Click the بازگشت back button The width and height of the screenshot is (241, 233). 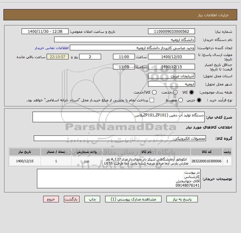point(72,199)
